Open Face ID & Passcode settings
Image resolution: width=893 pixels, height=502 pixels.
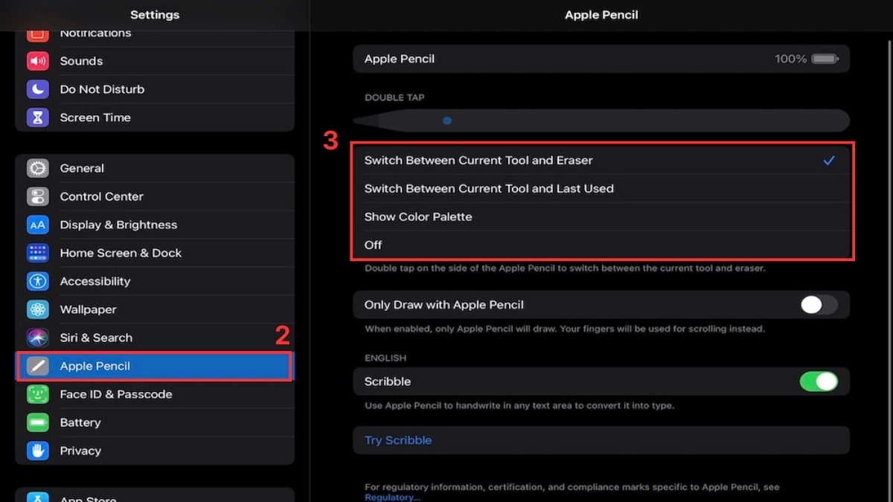pos(155,394)
